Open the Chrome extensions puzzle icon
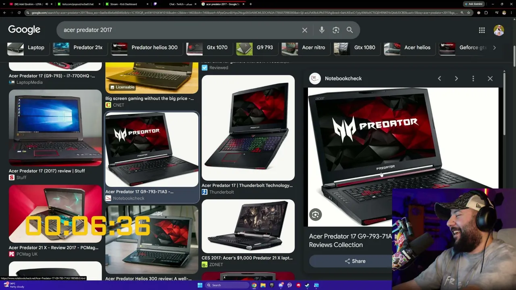This screenshot has width=516, height=290. [486, 13]
